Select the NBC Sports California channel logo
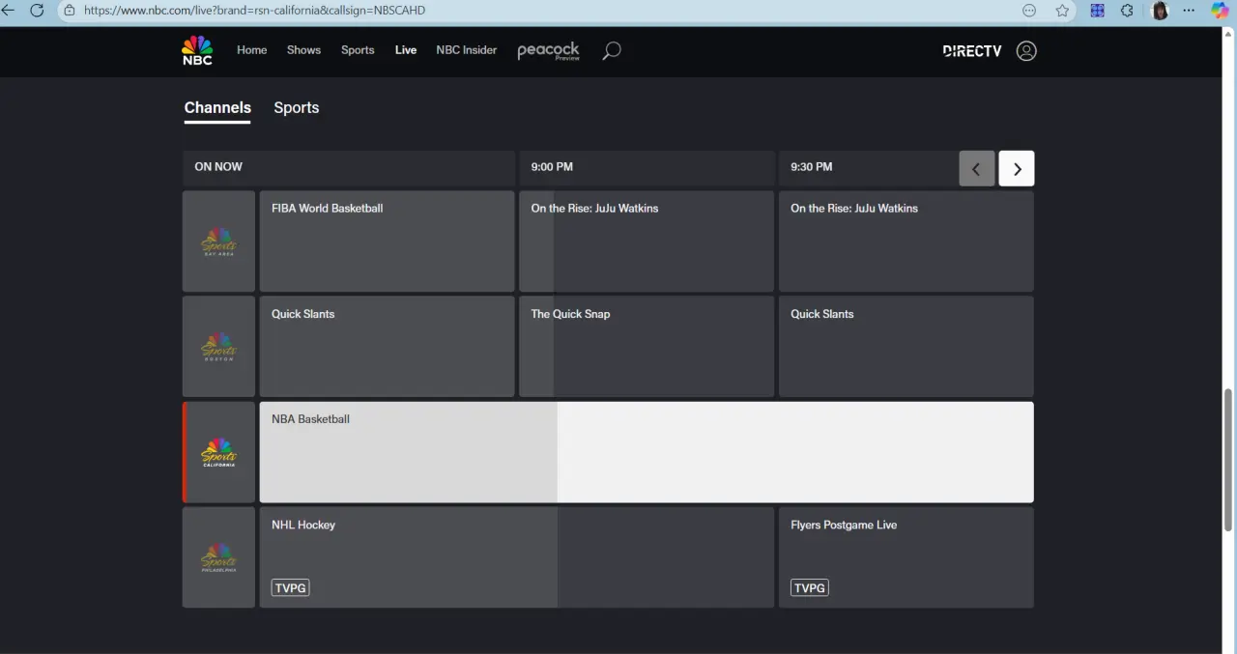The width and height of the screenshot is (1237, 654). click(x=218, y=452)
